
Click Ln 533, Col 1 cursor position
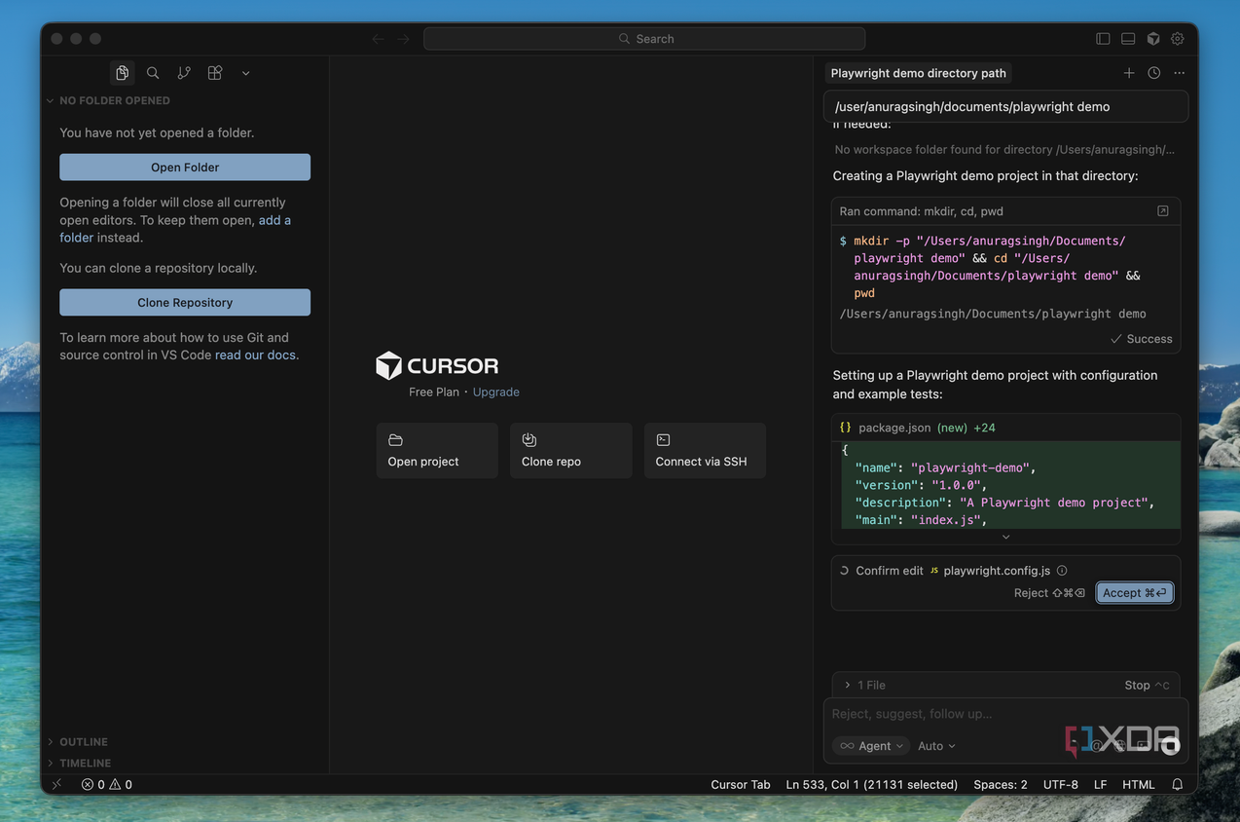pyautogui.click(x=872, y=784)
